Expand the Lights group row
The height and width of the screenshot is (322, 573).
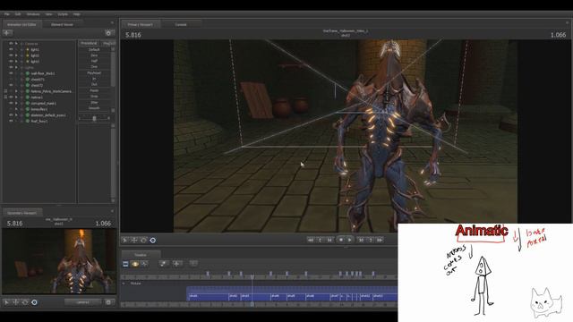pyautogui.click(x=16, y=67)
